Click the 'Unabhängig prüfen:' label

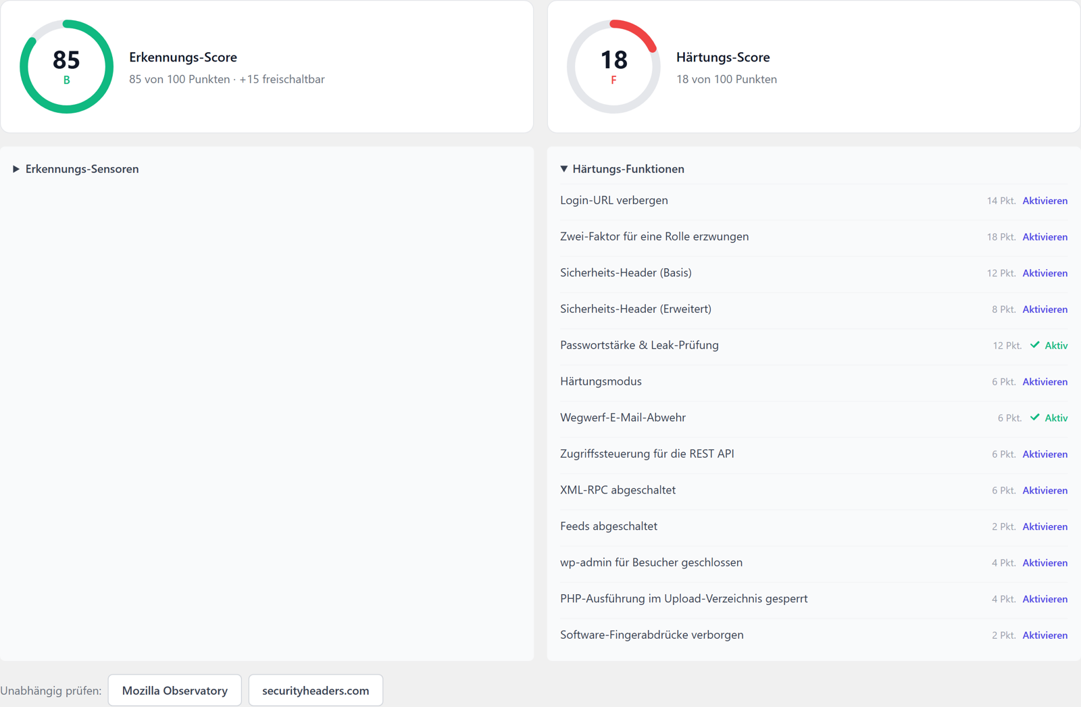click(51, 691)
